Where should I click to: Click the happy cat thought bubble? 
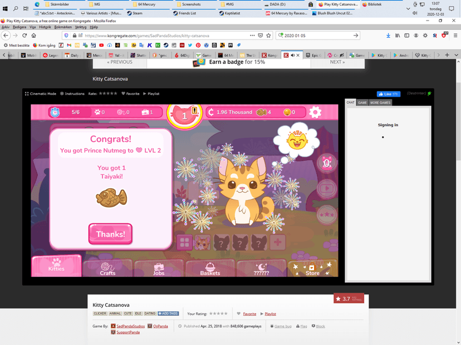tap(296, 141)
